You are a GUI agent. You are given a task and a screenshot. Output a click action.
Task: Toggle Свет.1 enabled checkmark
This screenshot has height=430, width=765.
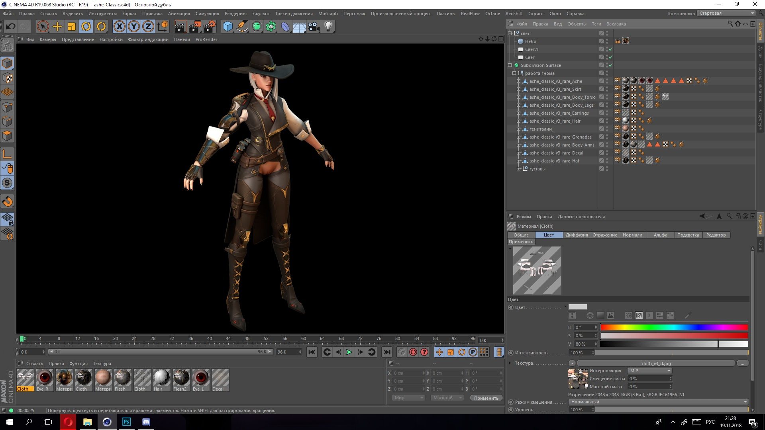[610, 49]
